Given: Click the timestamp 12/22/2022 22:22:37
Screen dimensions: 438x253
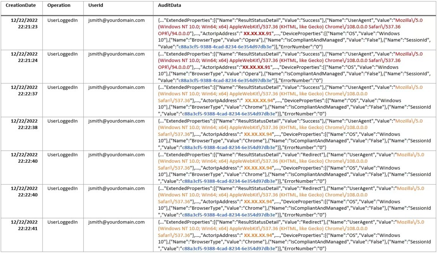Looking at the screenshot, I should tap(24, 90).
